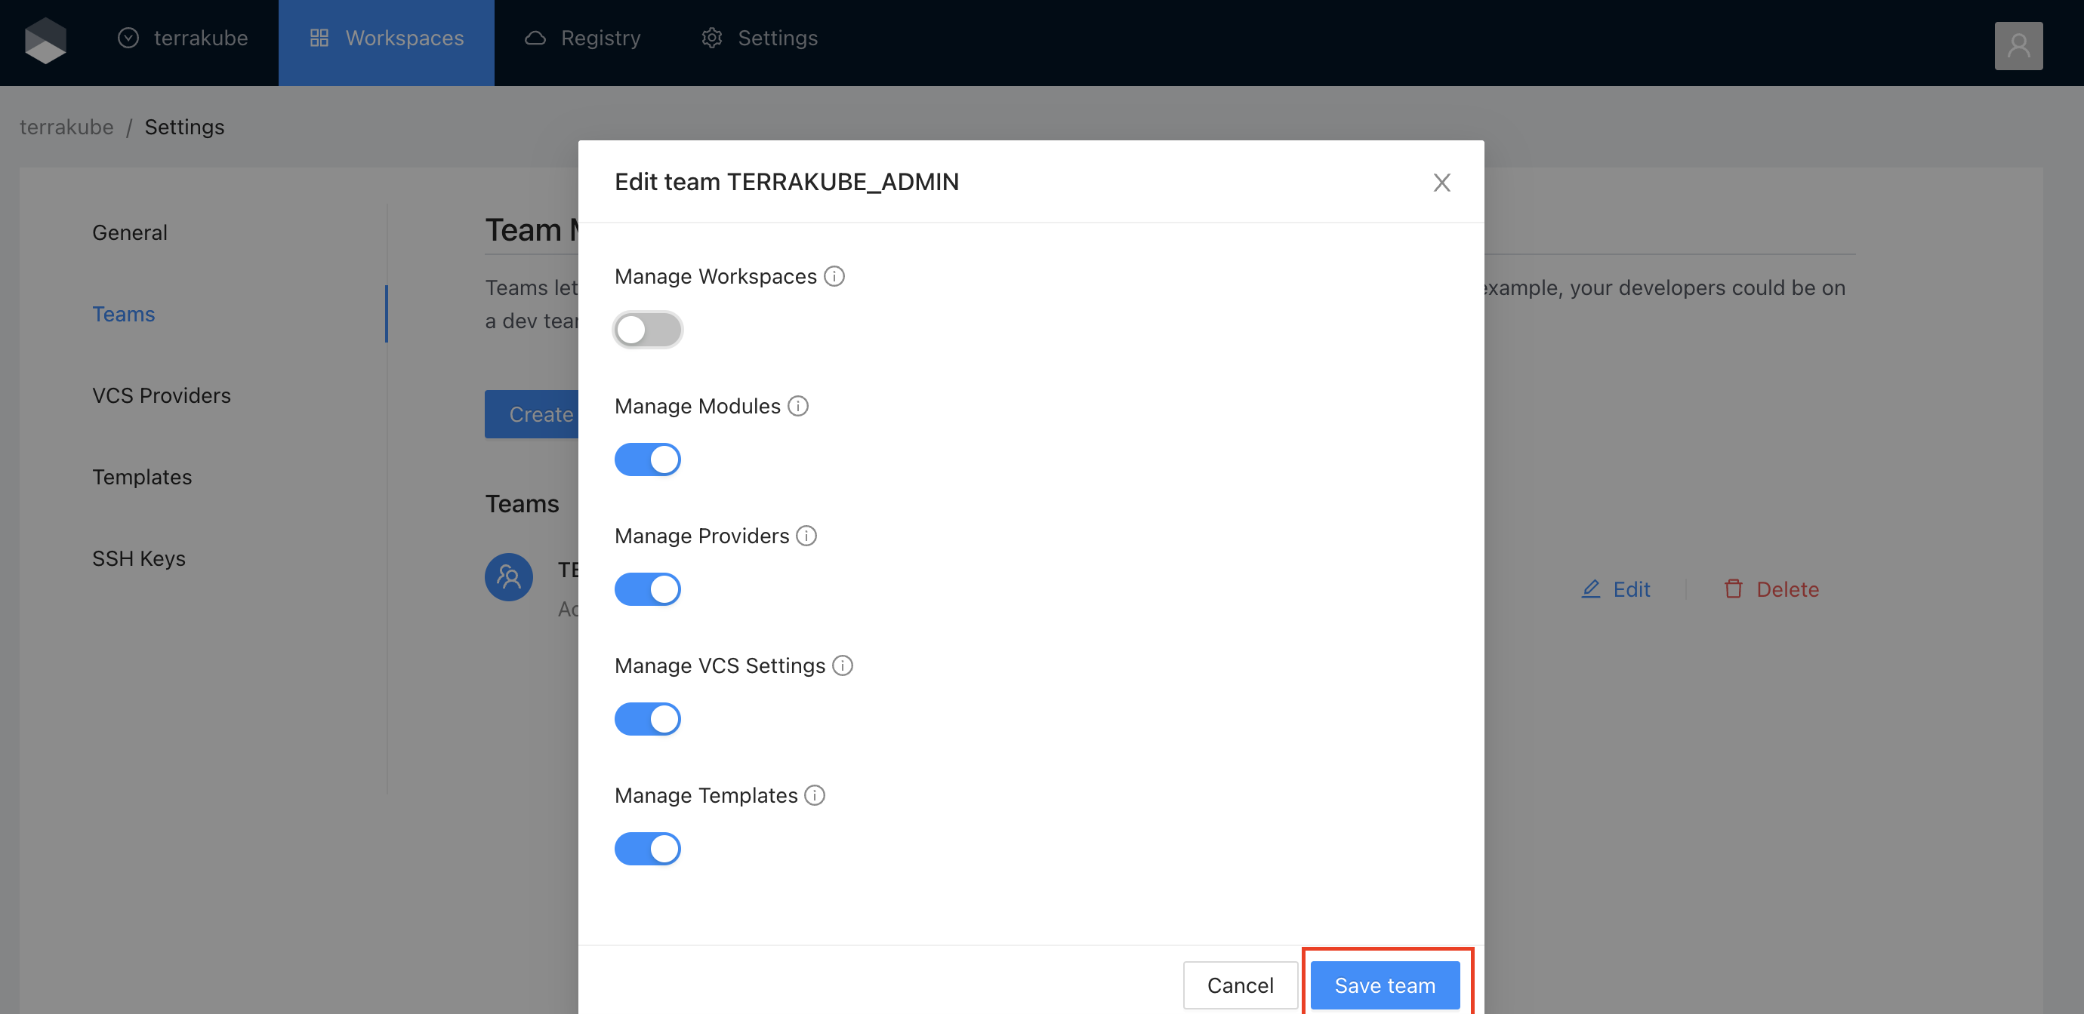The image size is (2084, 1014).
Task: Switch off Manage VCS Settings
Action: pos(647,719)
